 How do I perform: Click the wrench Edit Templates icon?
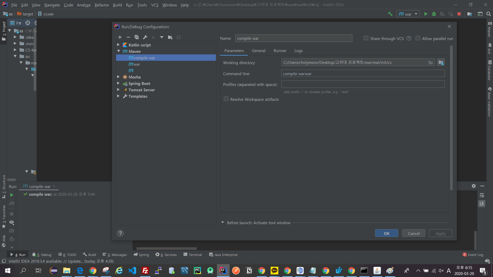(145, 37)
